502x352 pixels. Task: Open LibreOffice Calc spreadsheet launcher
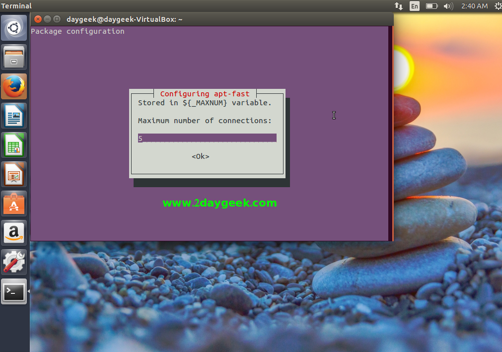(13, 145)
